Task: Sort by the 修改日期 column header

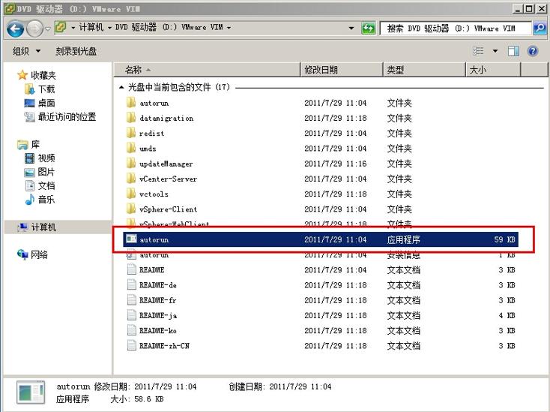Action: (342, 70)
